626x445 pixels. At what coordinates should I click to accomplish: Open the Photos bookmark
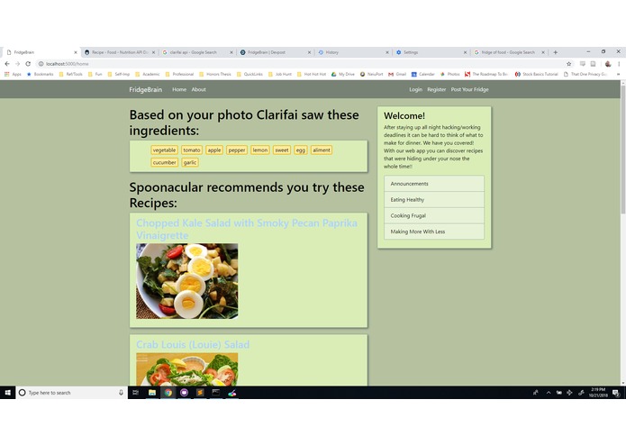450,74
